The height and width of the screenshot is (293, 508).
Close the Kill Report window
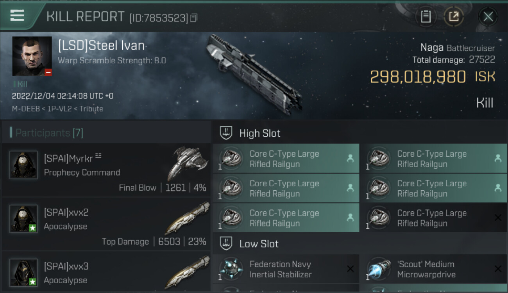[488, 17]
